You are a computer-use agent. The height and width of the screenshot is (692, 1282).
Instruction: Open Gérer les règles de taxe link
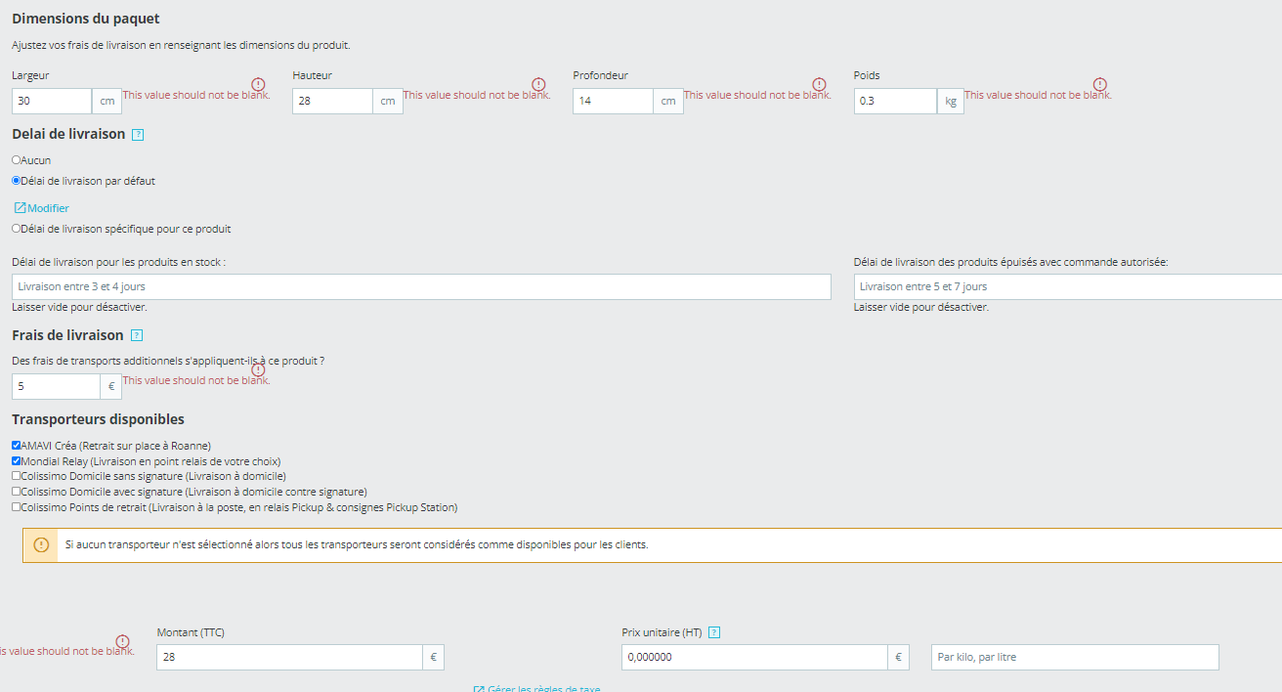click(x=536, y=688)
